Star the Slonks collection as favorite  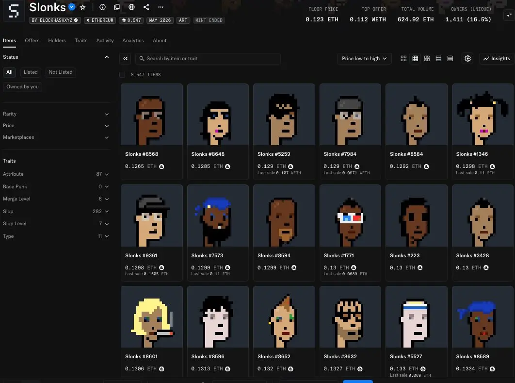pos(83,7)
